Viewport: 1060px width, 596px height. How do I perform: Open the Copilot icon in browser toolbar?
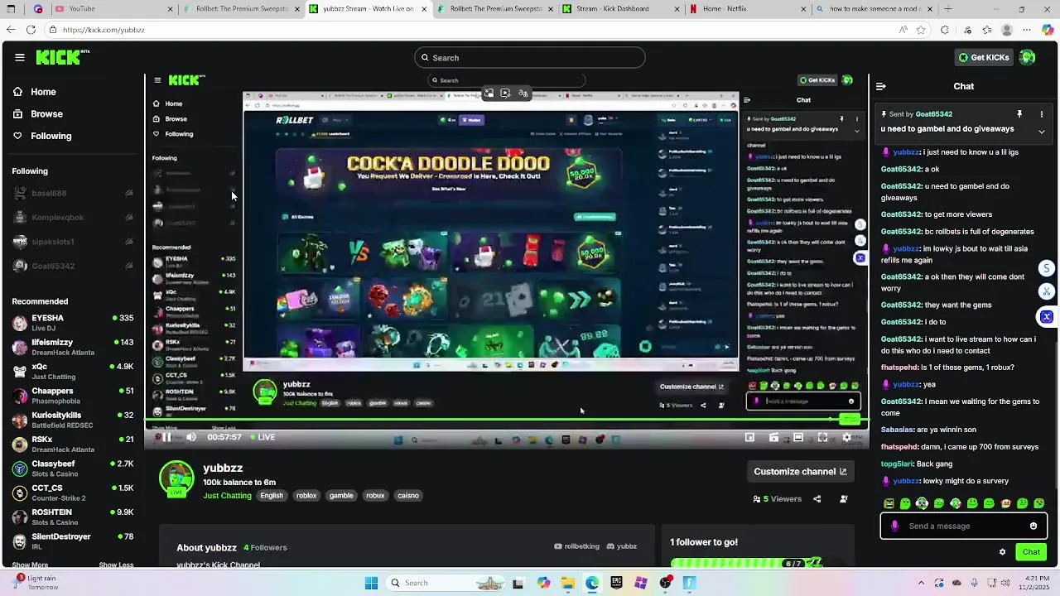pyautogui.click(x=1048, y=30)
